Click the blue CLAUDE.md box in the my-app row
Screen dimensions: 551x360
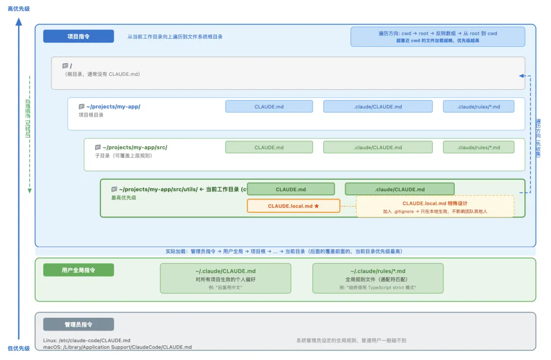(x=269, y=106)
